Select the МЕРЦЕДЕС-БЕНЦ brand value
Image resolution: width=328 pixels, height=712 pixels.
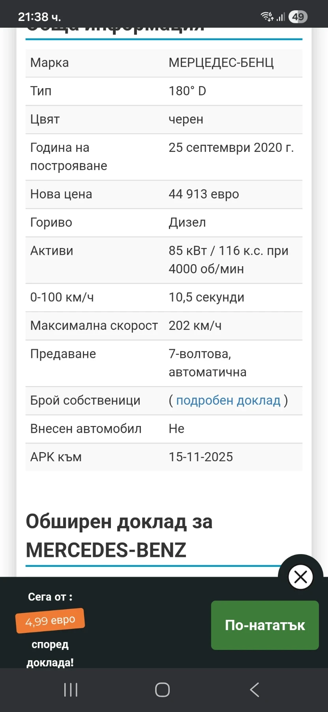(x=221, y=62)
